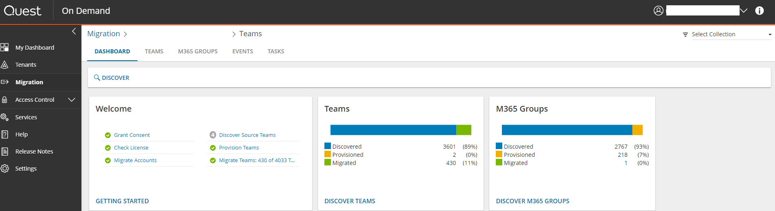Viewport: 775px width, 211px height.
Task: Click the On Demand header title
Action: [86, 11]
